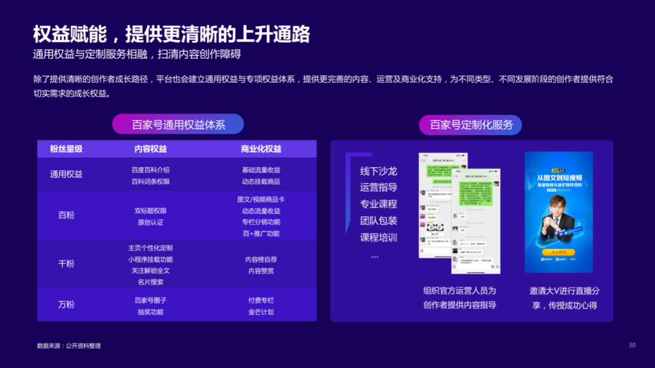Click the 付费专栏 cell text
The width and height of the screenshot is (655, 368).
click(261, 300)
